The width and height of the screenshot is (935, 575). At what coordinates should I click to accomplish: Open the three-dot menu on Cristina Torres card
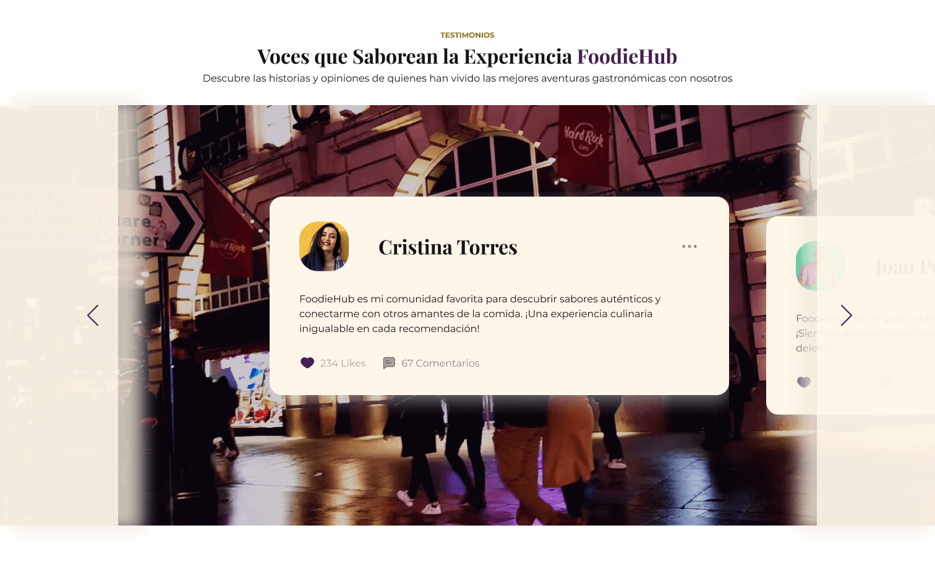pos(690,246)
